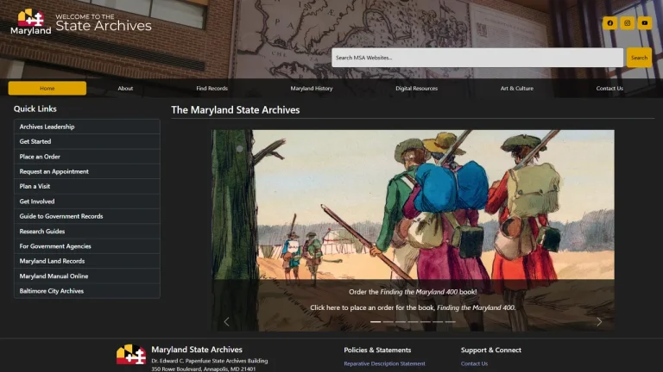
Task: Open Contact Us in navigation bar
Action: click(x=609, y=88)
